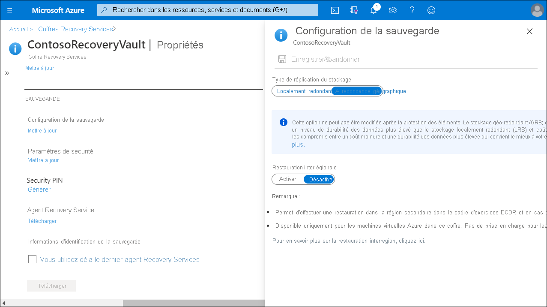Open the user account avatar
The image size is (547, 307).
coord(537,10)
